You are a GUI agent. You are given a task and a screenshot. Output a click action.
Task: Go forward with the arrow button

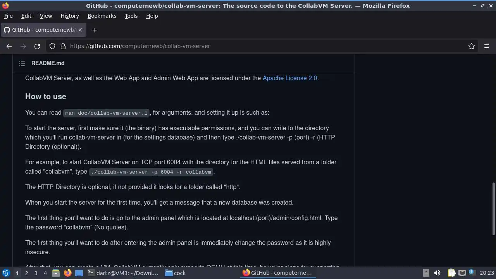point(23,46)
